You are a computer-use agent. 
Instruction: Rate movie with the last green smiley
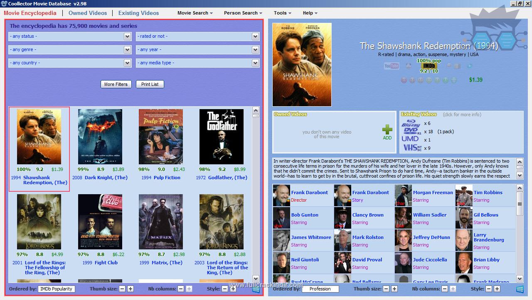[x=454, y=80]
